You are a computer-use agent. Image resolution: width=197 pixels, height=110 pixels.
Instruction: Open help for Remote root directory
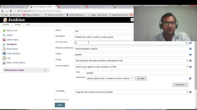click(191, 49)
